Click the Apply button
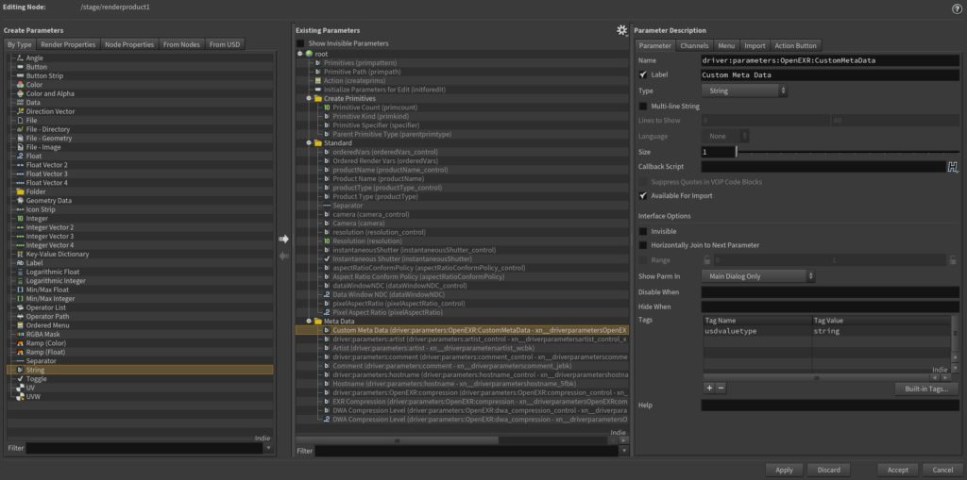Image resolution: width=967 pixels, height=480 pixels. [784, 470]
